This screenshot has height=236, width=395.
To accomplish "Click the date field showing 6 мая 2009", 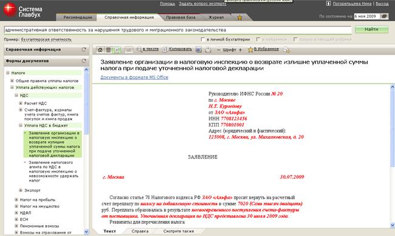I will (366, 16).
